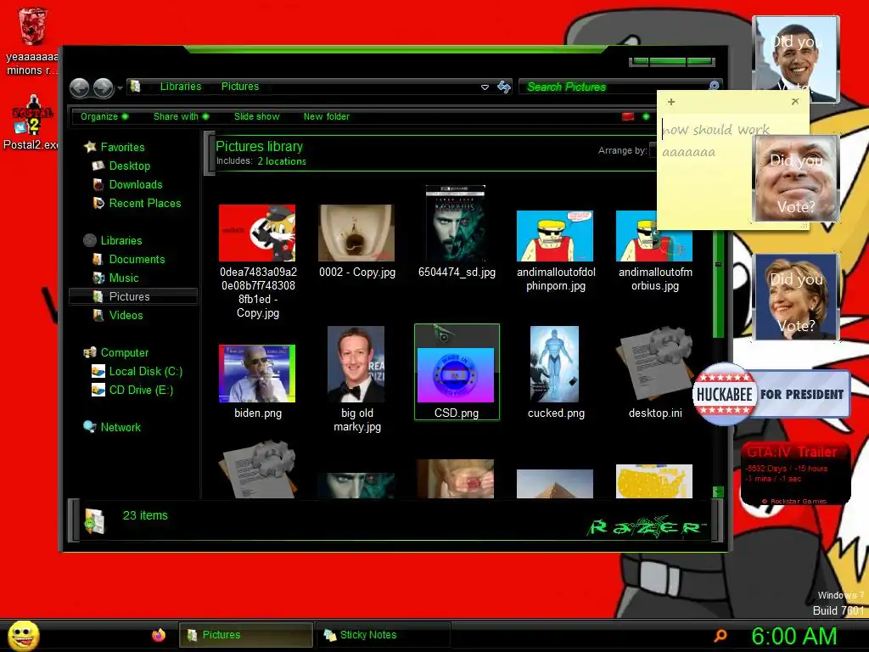Switch to Sticky Notes taskbar button
The width and height of the screenshot is (869, 652).
(383, 635)
